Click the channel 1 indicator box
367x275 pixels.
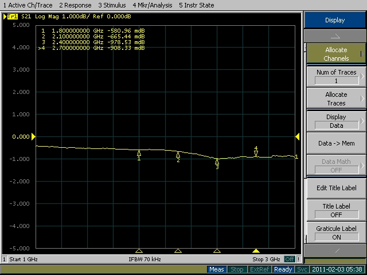tap(4, 260)
